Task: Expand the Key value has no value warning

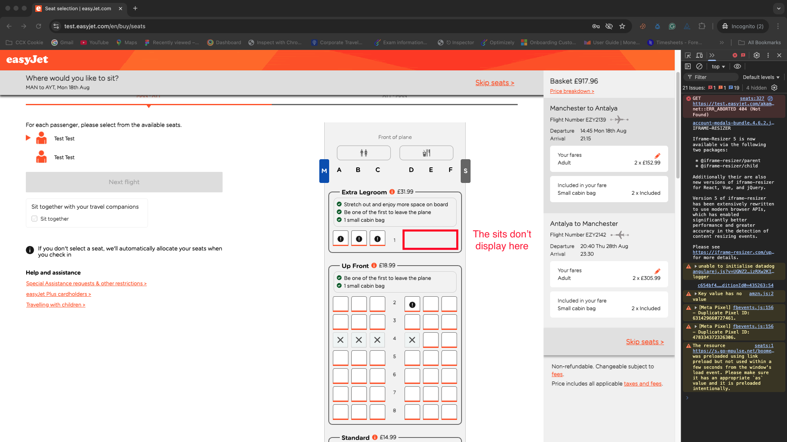Action: pyautogui.click(x=696, y=294)
